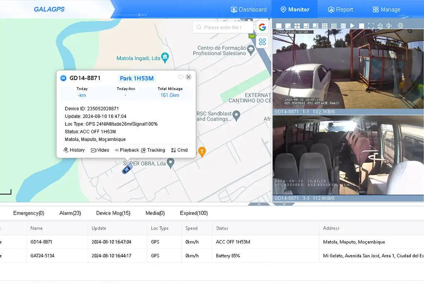The height and width of the screenshot is (283, 424).
Task: Start Tracking for GD14-8871
Action: [153, 150]
